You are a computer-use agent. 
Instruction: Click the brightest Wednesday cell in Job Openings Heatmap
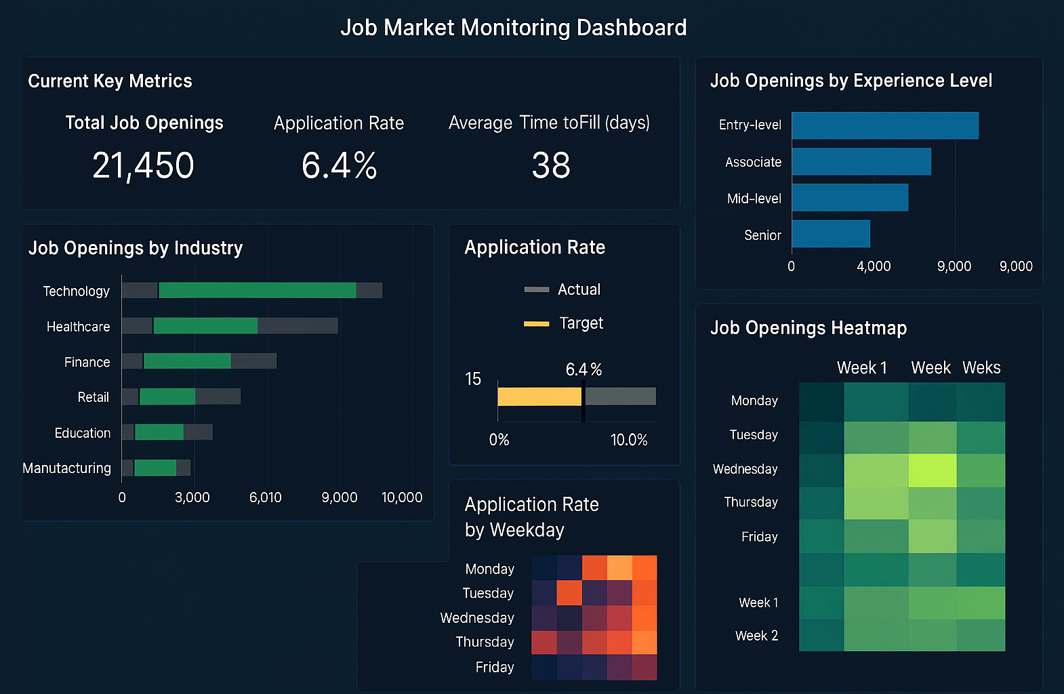[932, 470]
